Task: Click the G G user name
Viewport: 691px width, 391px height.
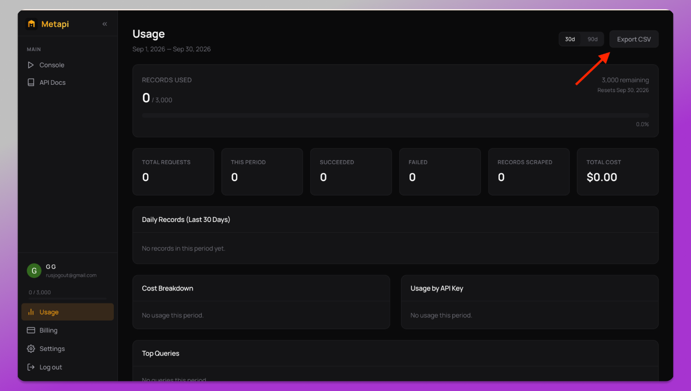Action: point(51,267)
